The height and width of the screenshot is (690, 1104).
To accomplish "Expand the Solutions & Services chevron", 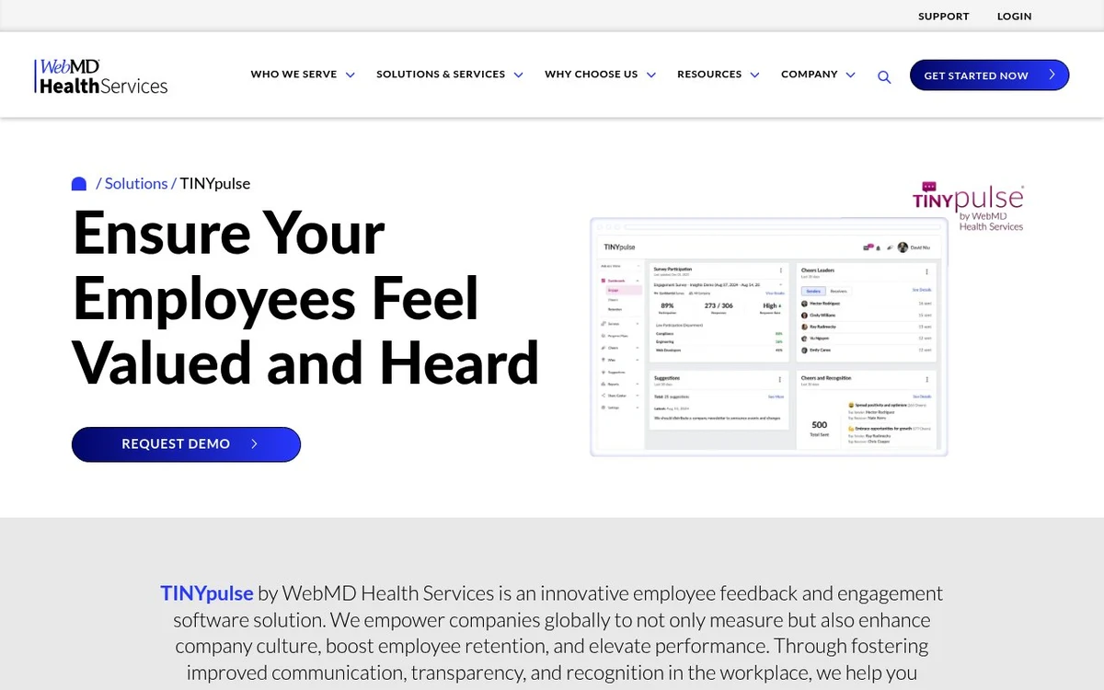I will pos(518,75).
